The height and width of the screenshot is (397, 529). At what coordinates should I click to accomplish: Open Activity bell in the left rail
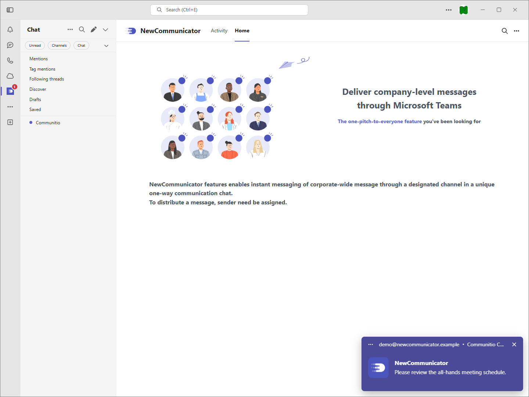(10, 30)
